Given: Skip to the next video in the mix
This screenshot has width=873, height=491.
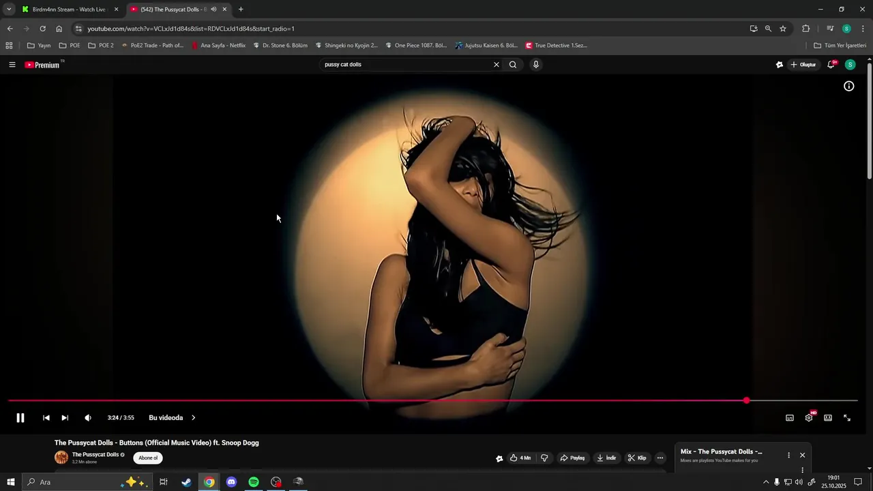Looking at the screenshot, I should pos(65,418).
